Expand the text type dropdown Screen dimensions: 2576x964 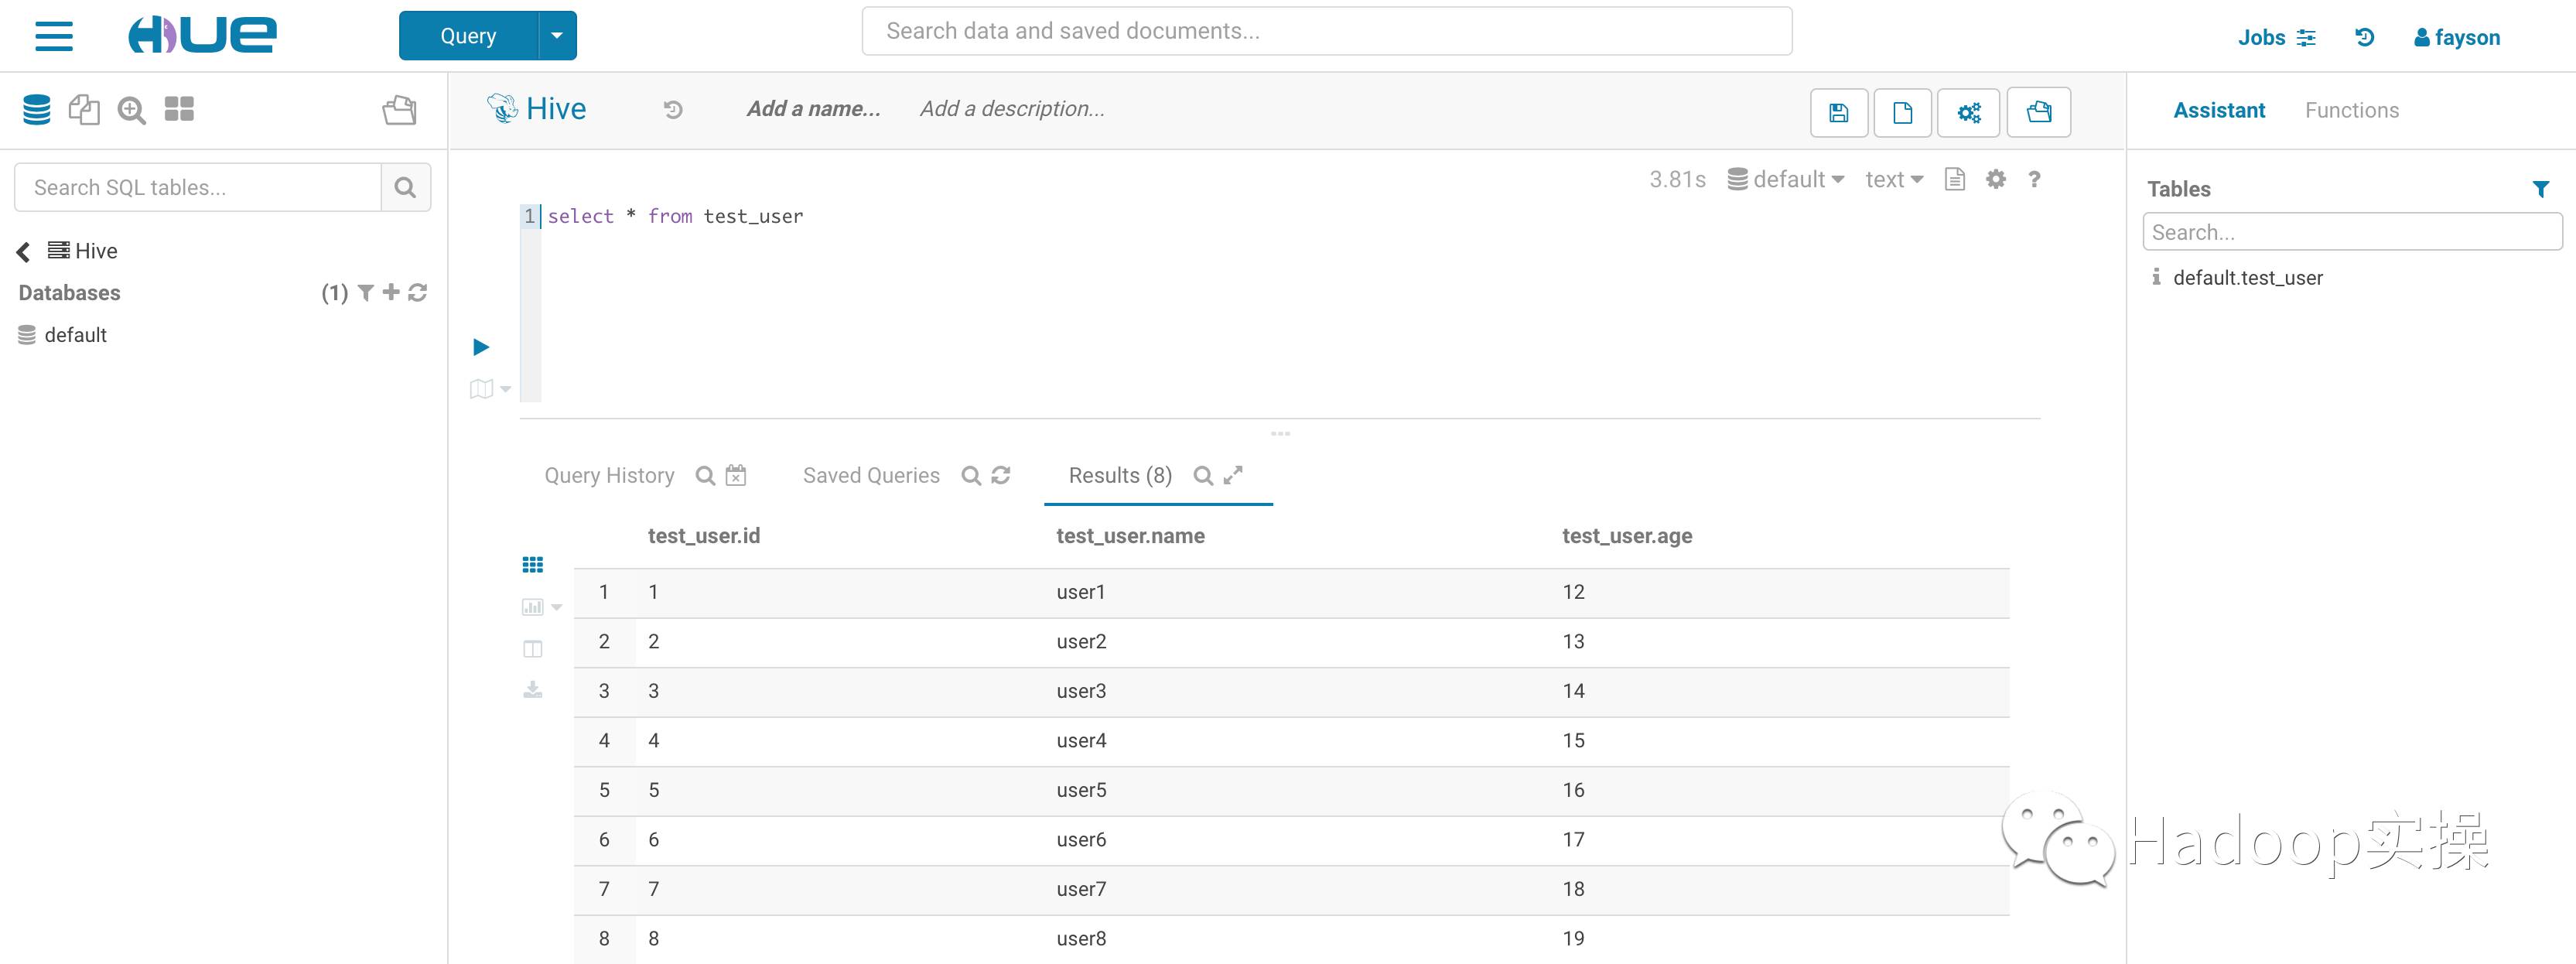click(1893, 179)
